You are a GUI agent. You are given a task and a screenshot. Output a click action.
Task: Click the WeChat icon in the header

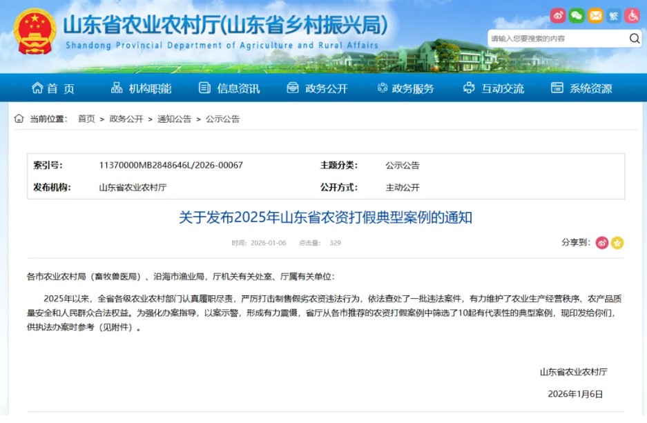[577, 15]
